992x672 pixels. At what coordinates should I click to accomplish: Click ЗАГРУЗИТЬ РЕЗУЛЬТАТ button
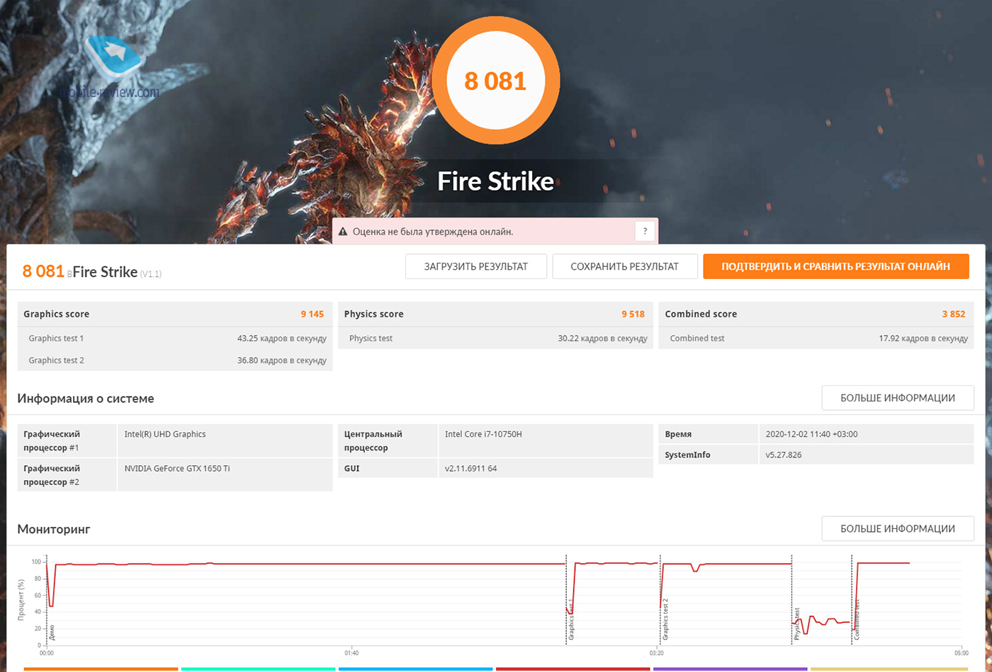476,266
